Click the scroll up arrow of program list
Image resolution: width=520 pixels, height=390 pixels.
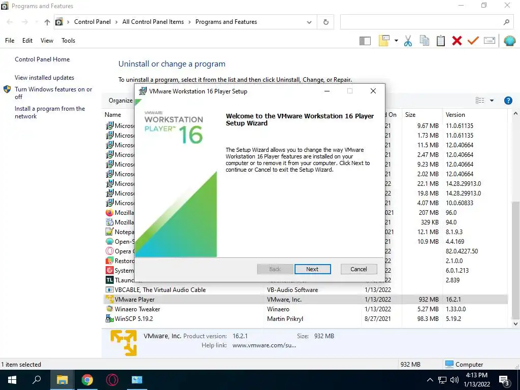515,114
